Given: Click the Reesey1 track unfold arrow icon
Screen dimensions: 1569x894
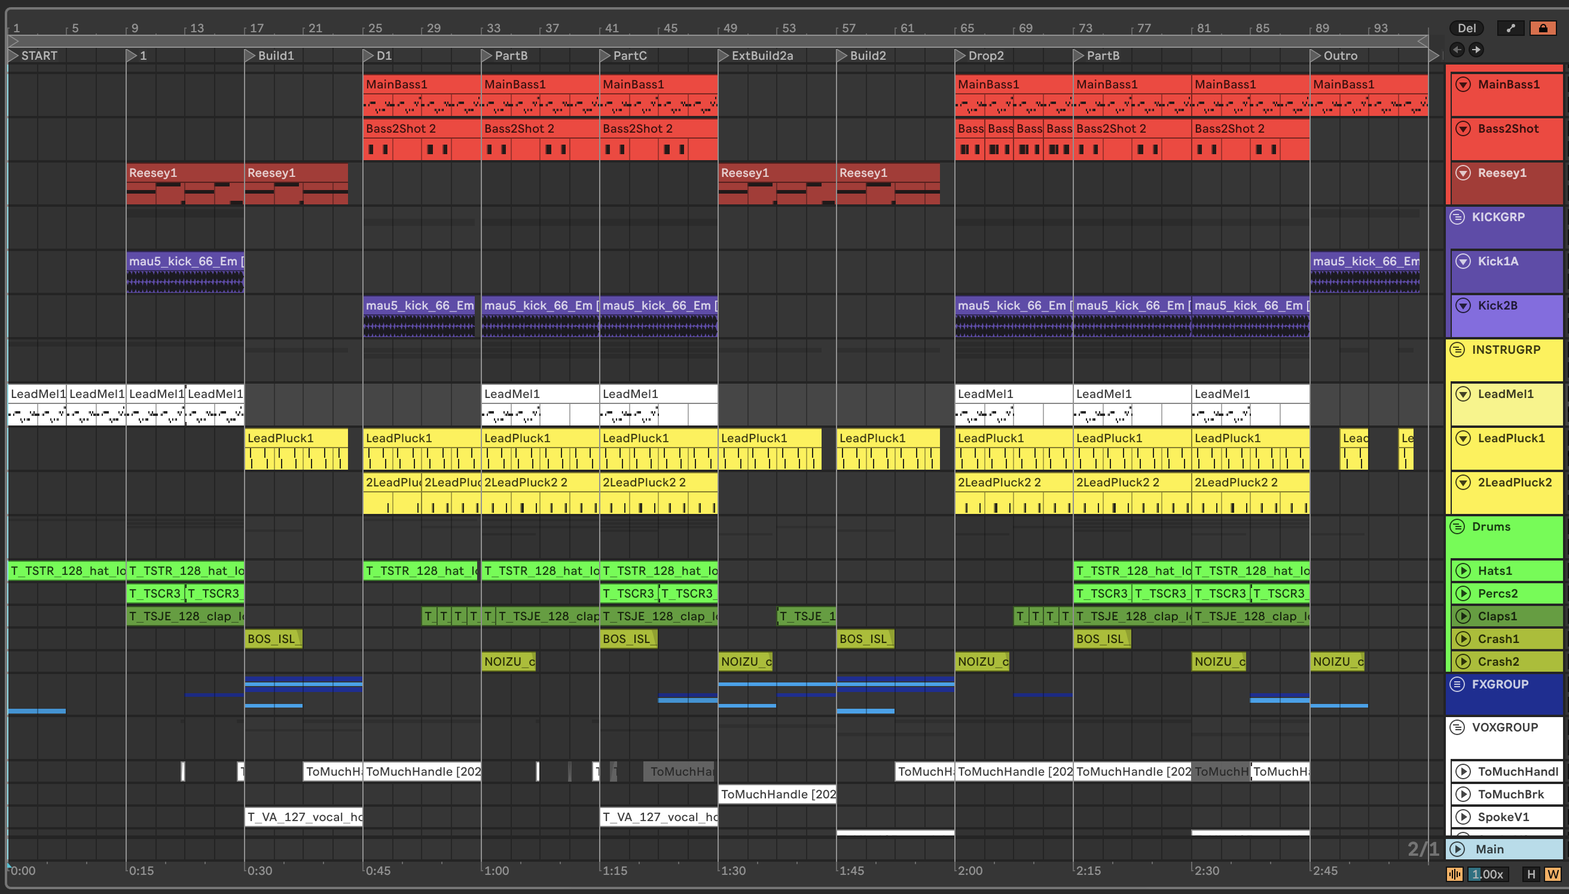Looking at the screenshot, I should (x=1463, y=173).
